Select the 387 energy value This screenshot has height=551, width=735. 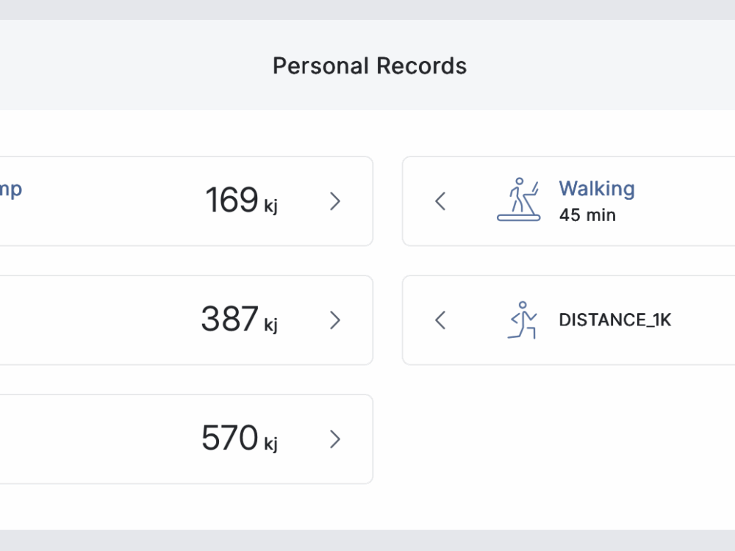(x=229, y=320)
